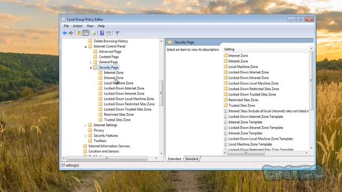Viewport: 342px width, 192px height.
Task: Click folder icon beside Toolbars in tree
Action: point(90,141)
